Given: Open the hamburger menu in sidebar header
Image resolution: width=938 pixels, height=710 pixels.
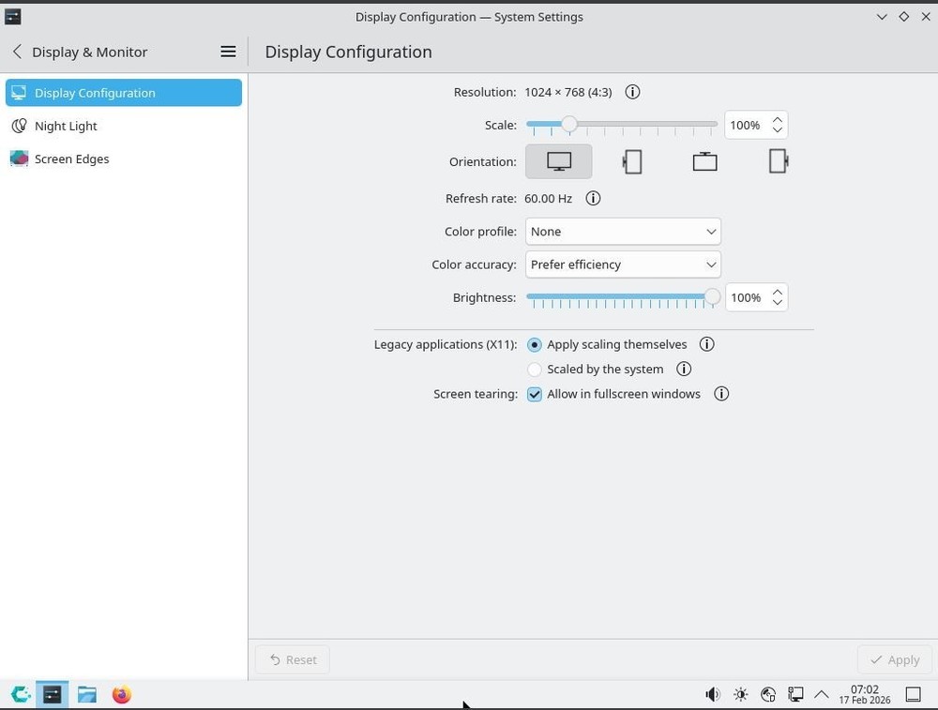Looking at the screenshot, I should (228, 52).
